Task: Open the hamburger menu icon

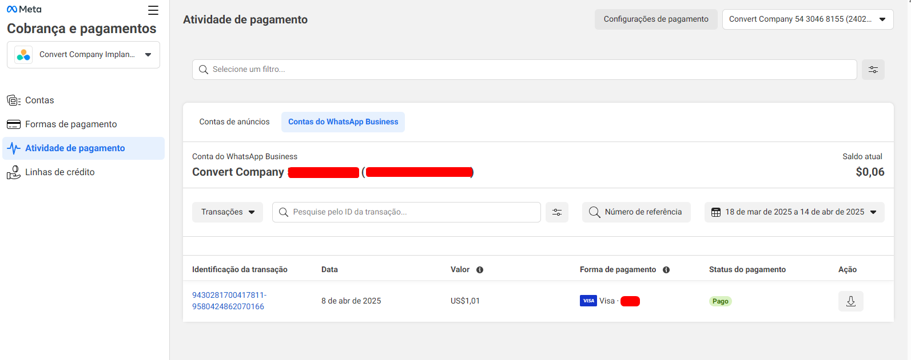Action: tap(153, 10)
